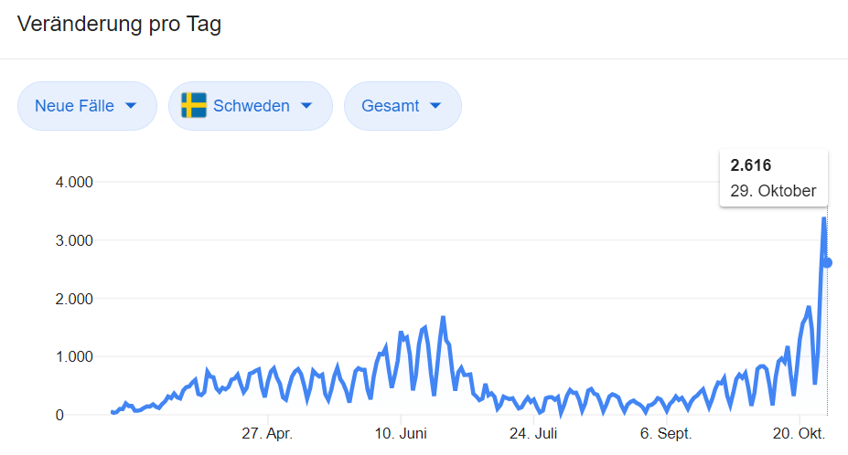Viewport: 848px width, 455px height.
Task: Open the Neue Fälle metric dropdown
Action: [86, 106]
